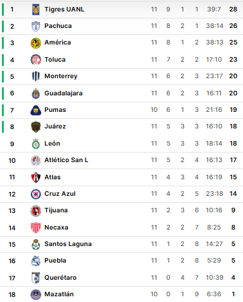Click the Pachuca team logo

pyautogui.click(x=36, y=26)
